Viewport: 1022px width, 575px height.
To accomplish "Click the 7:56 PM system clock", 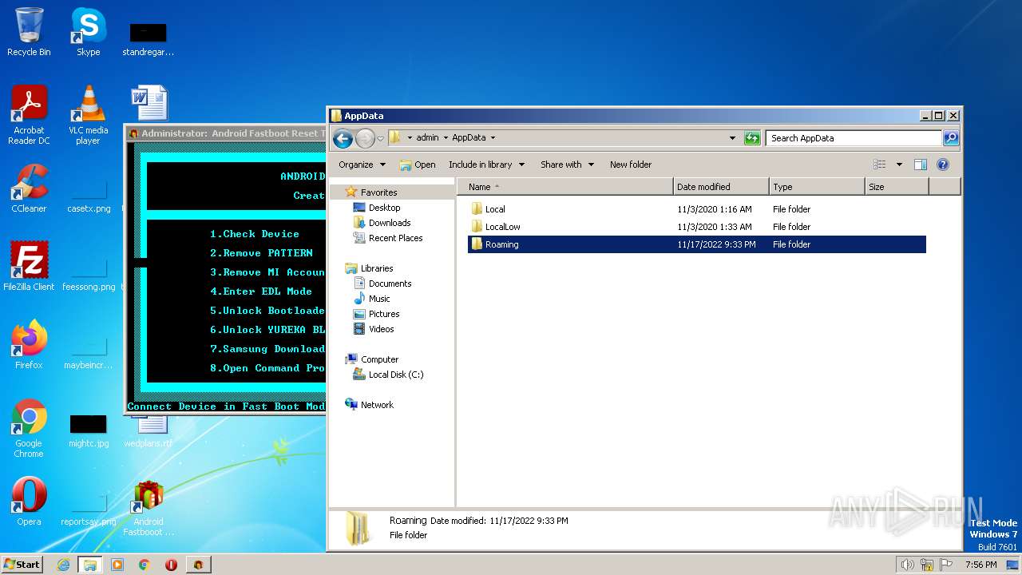I will tap(980, 565).
